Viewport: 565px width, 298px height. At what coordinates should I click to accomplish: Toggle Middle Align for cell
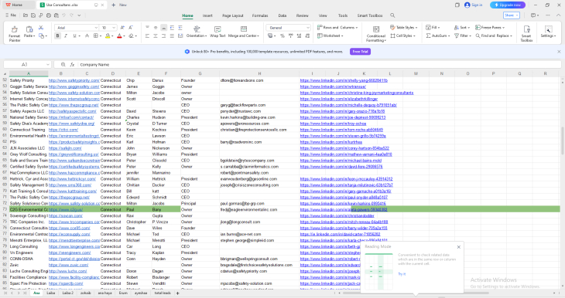pyautogui.click(x=156, y=28)
